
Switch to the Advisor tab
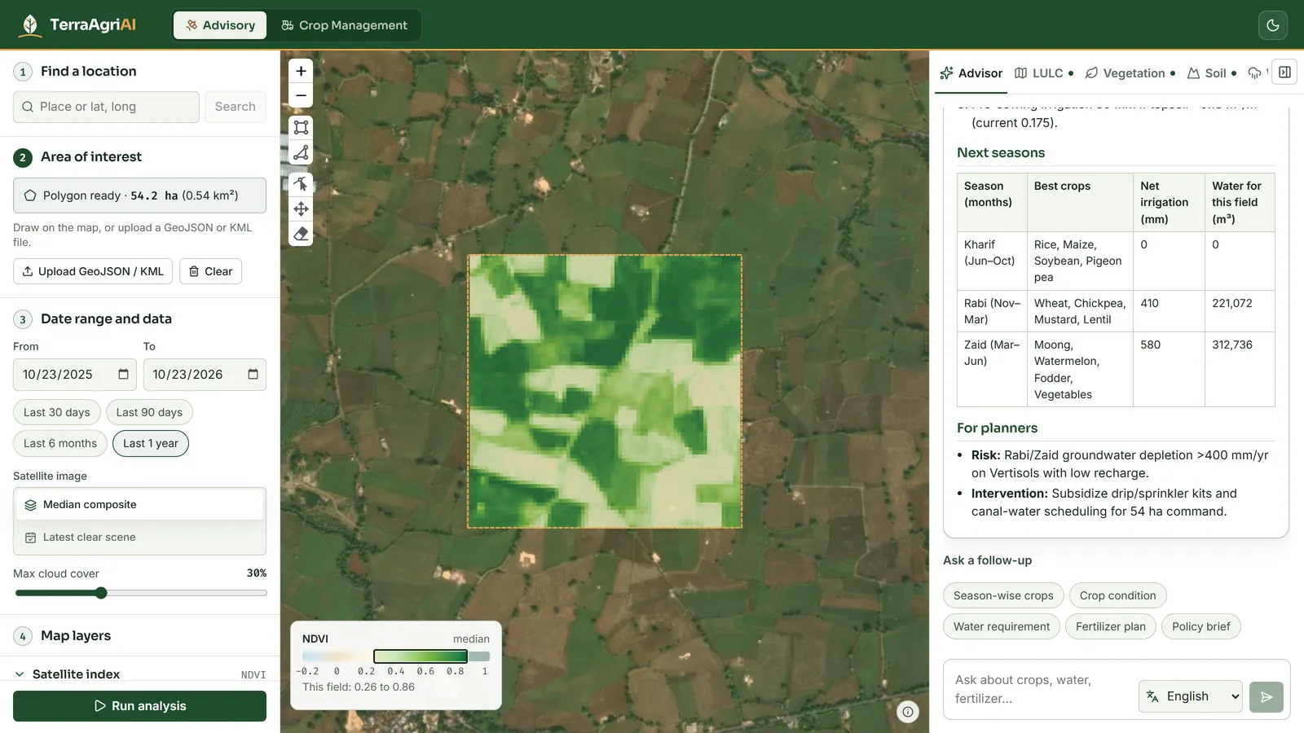pos(971,73)
